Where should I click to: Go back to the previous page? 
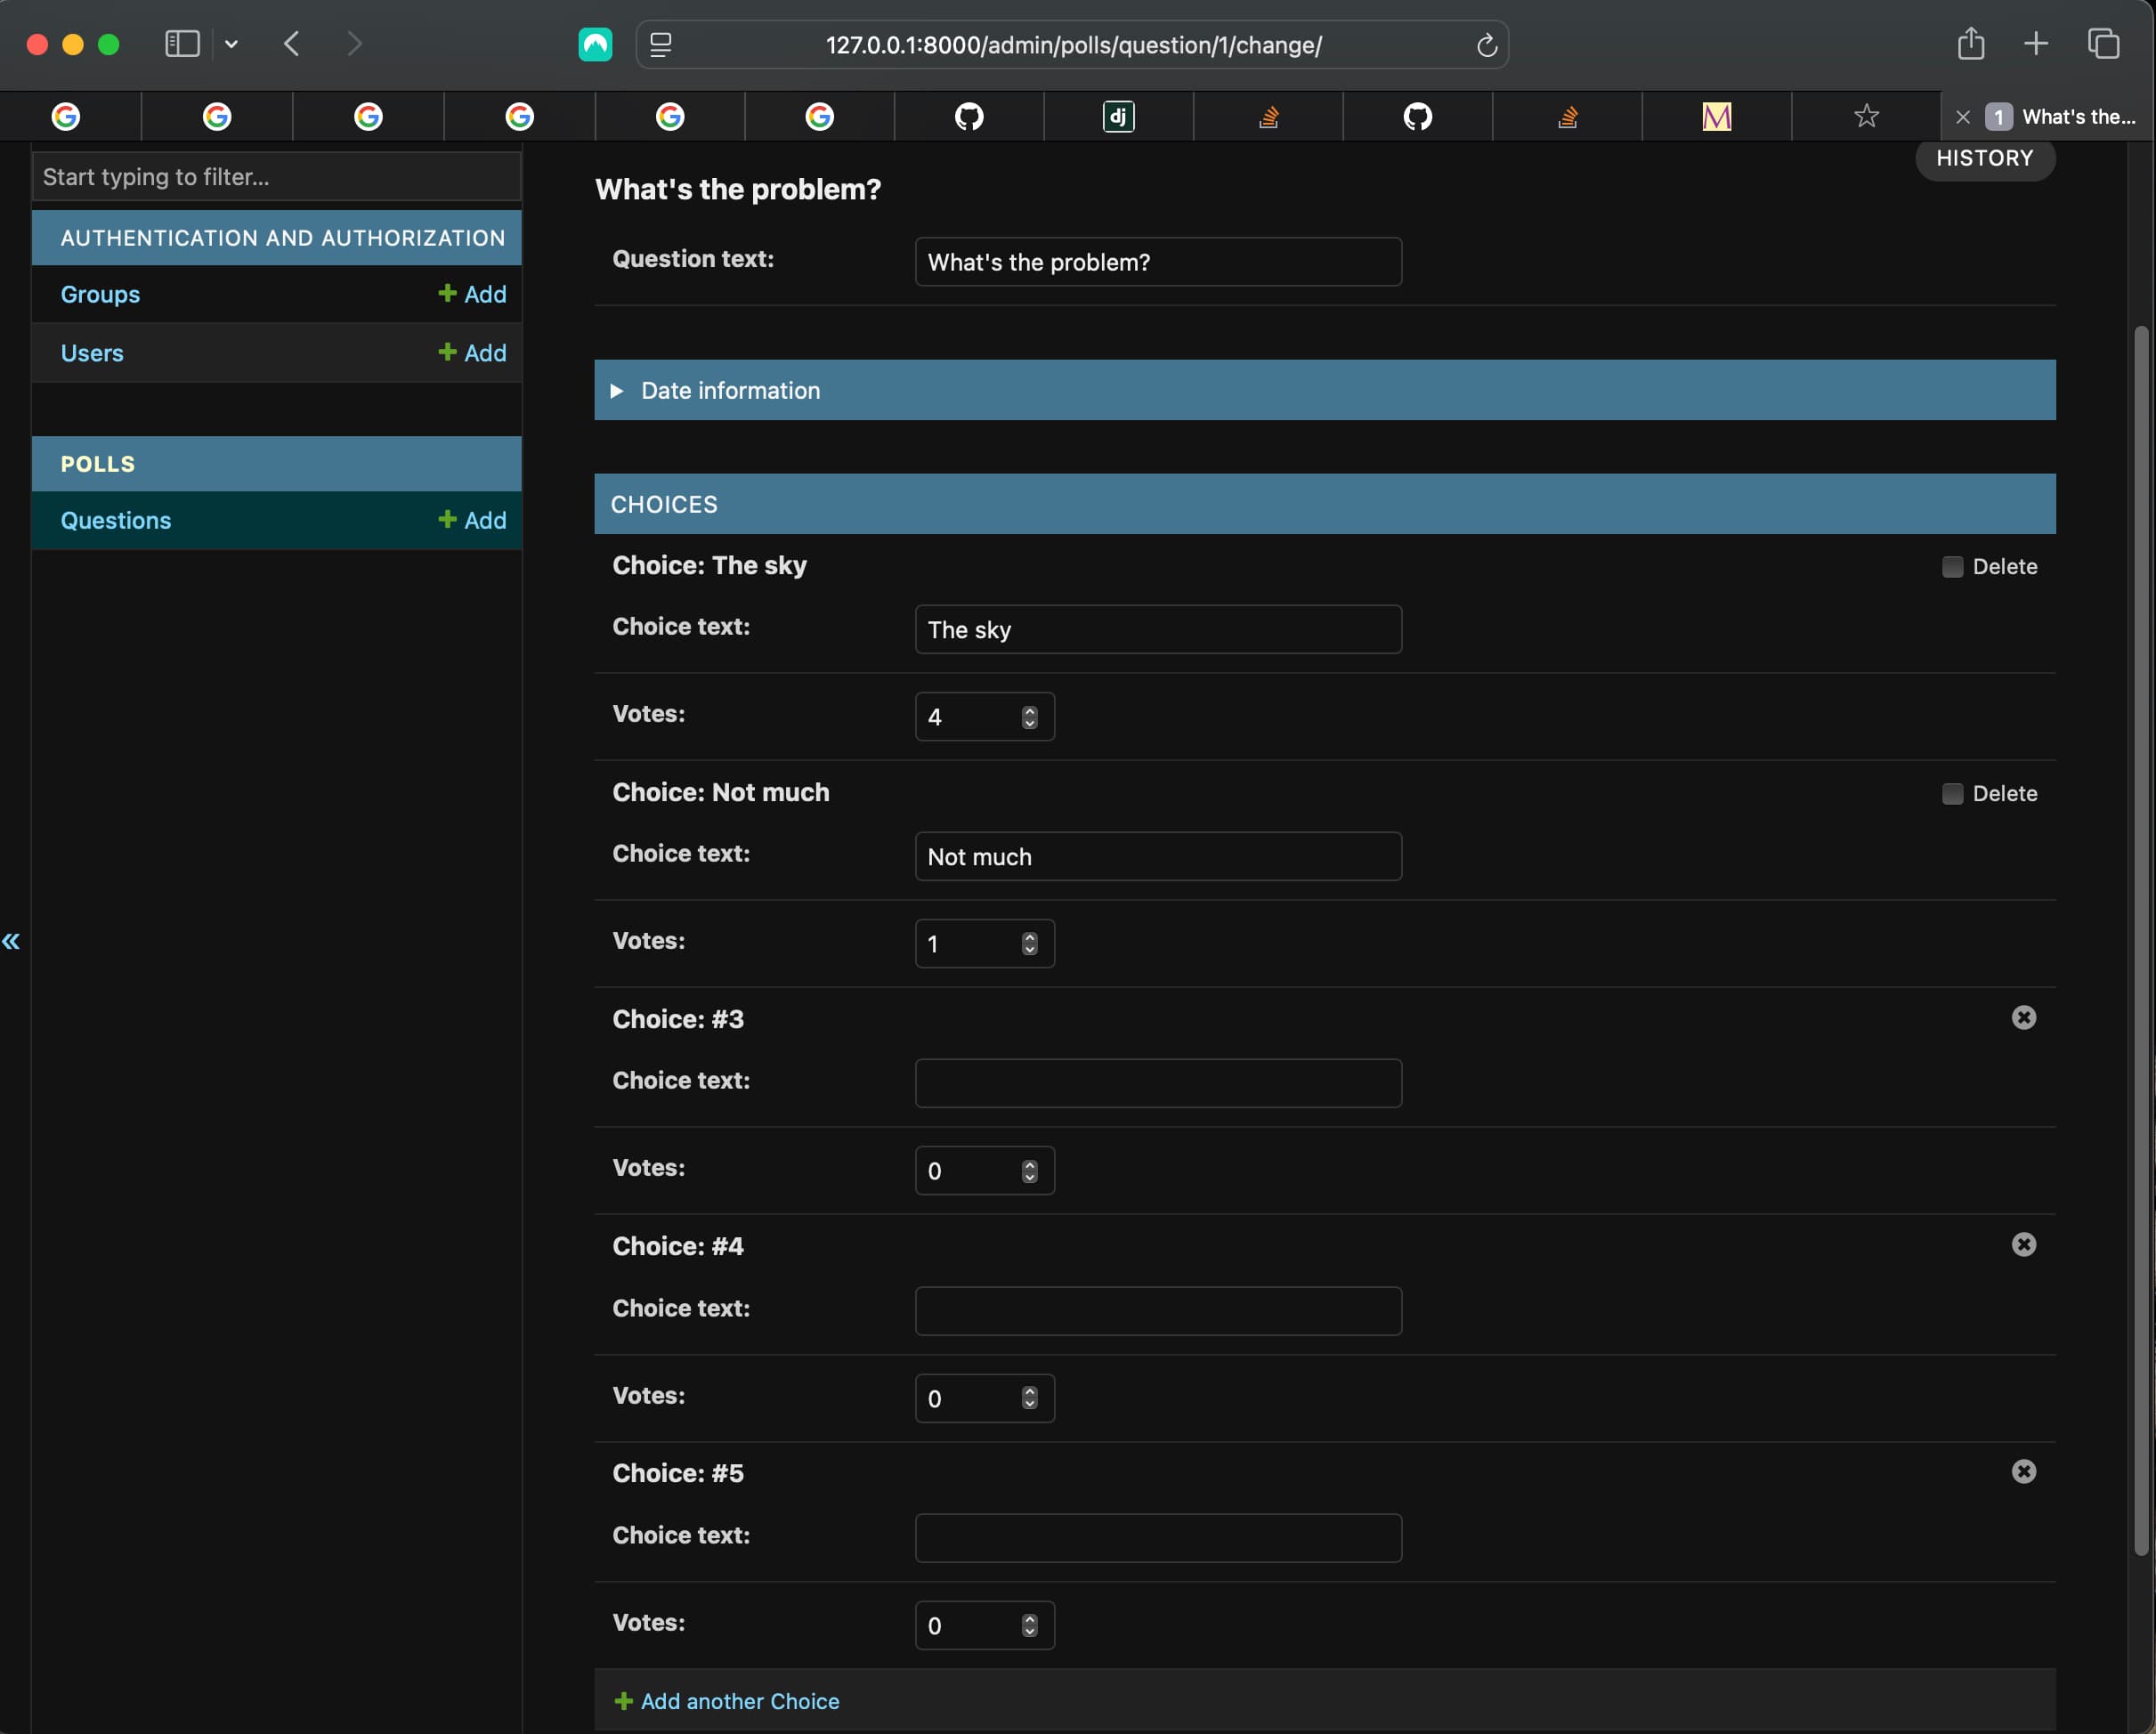(292, 44)
